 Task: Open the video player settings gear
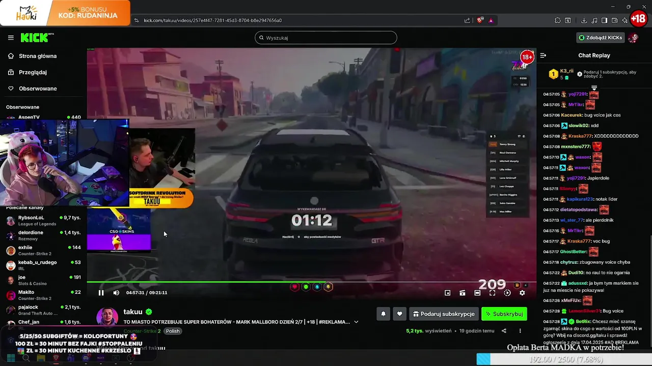click(522, 293)
